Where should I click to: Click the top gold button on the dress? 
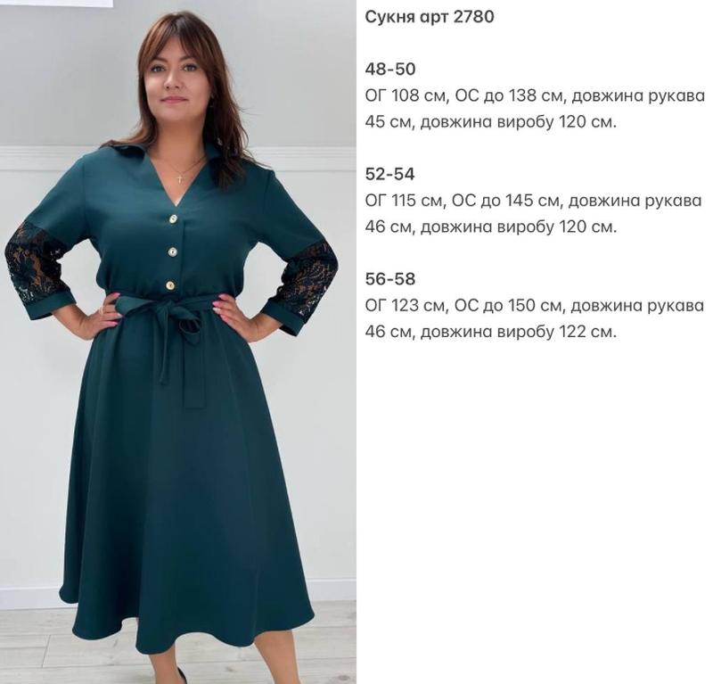tap(173, 219)
